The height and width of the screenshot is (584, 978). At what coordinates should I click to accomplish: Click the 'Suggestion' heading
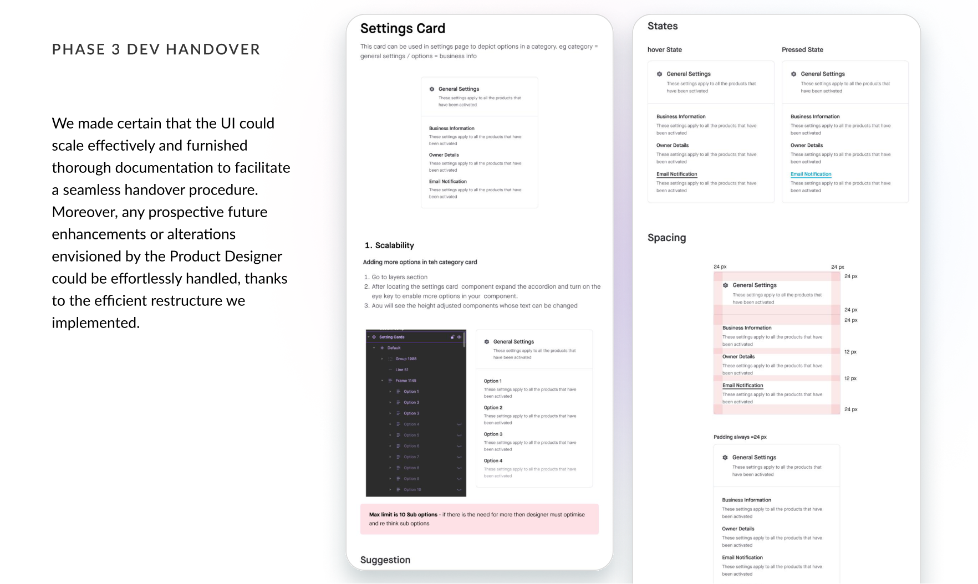coord(385,560)
